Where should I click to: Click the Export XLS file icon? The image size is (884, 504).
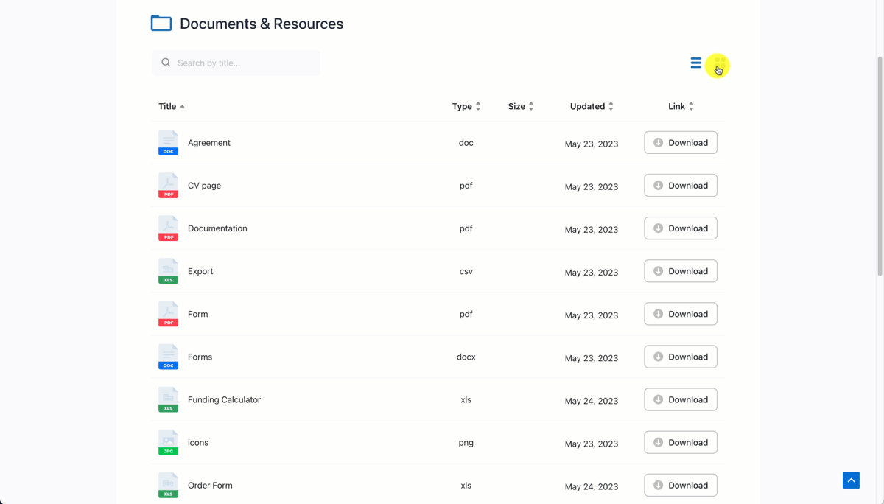168,271
